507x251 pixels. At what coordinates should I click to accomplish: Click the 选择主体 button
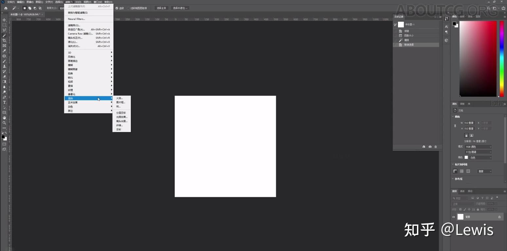(161, 8)
